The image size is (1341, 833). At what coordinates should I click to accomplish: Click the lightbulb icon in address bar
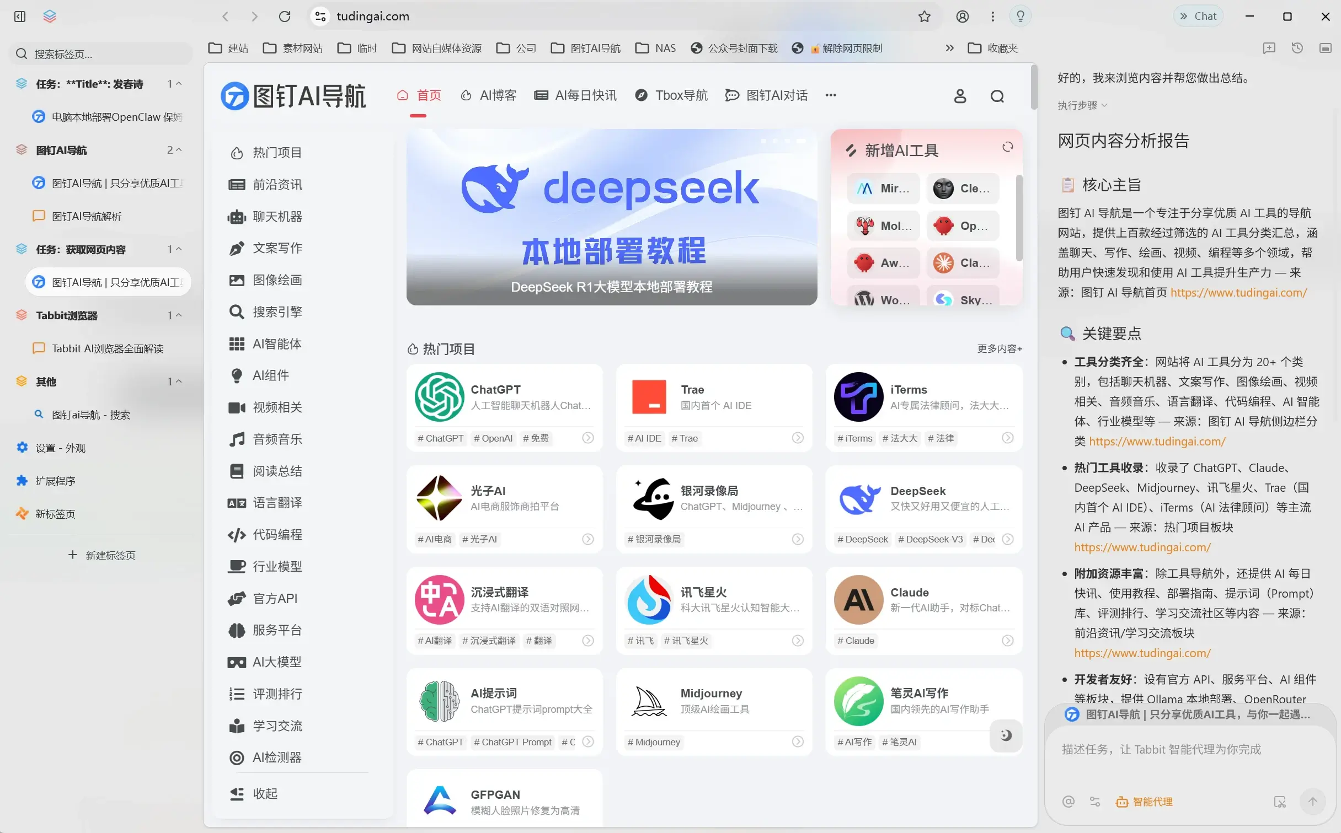point(1021,17)
